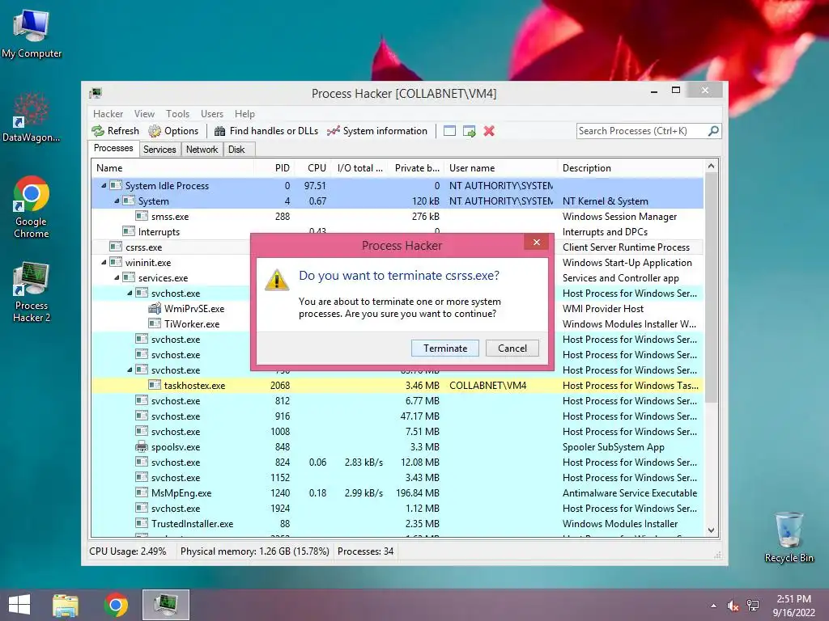Click the spoolsv.exe printer icon
The image size is (829, 621).
(141, 446)
